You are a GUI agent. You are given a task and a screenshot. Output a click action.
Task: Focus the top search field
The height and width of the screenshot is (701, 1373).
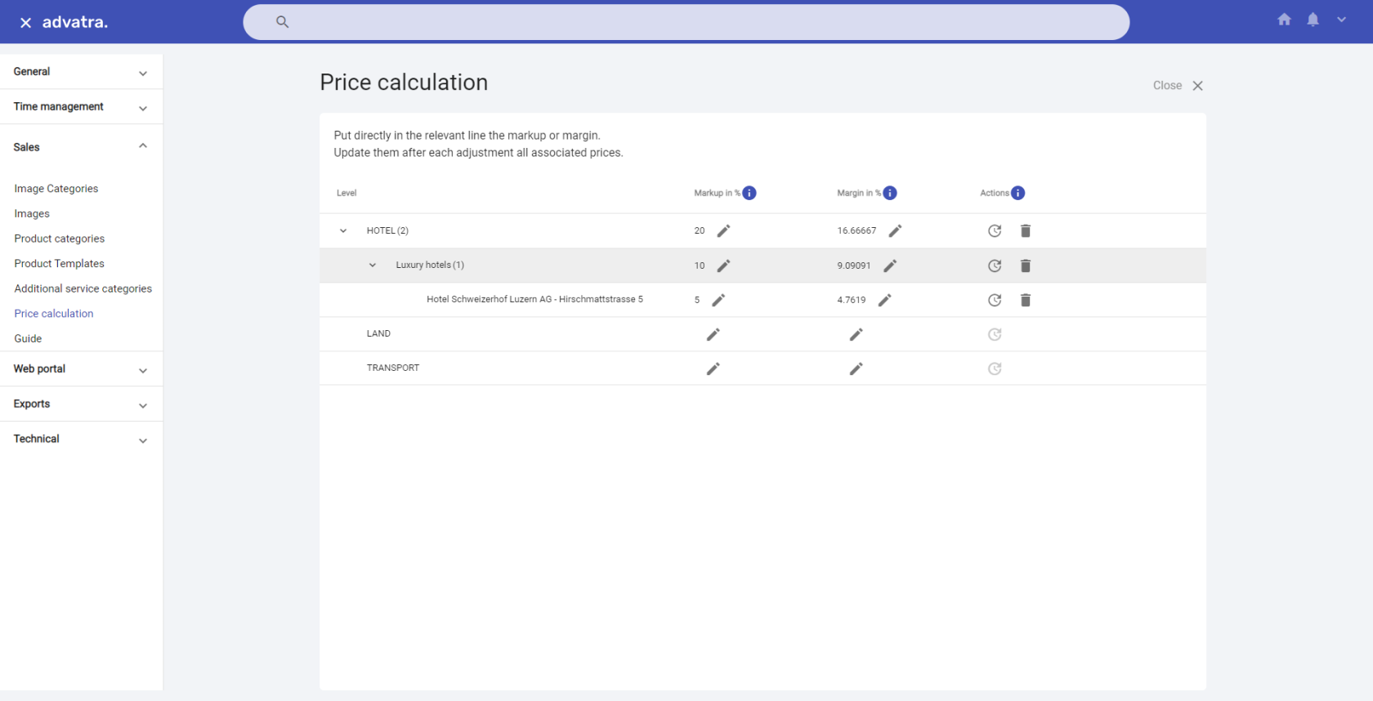(686, 22)
